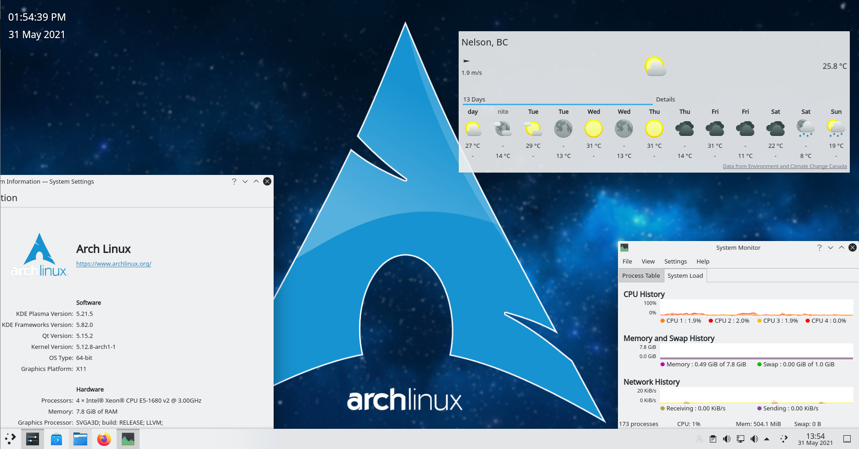Click the Swap : 0.00 GiB of 1.0 GiB legend
This screenshot has width=859, height=449.
(796, 364)
